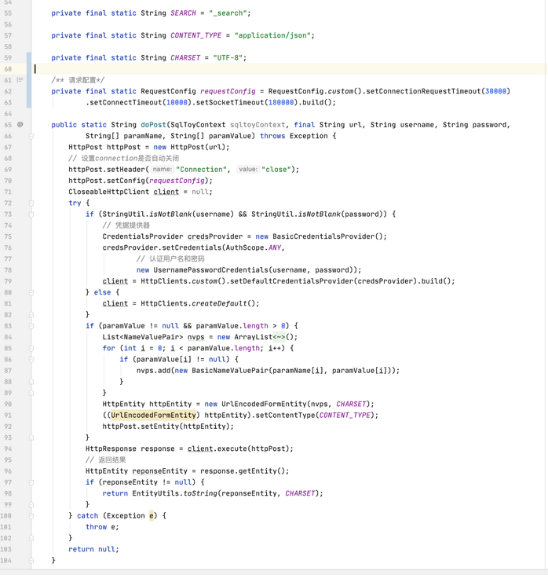
Task: Collapse the reponseEntity if-block at line 97
Action: tap(31, 482)
